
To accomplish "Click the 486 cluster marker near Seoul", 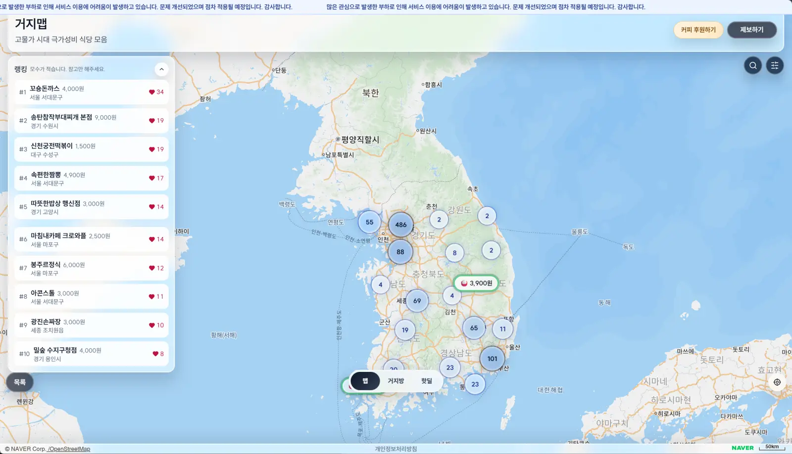I will (x=400, y=225).
